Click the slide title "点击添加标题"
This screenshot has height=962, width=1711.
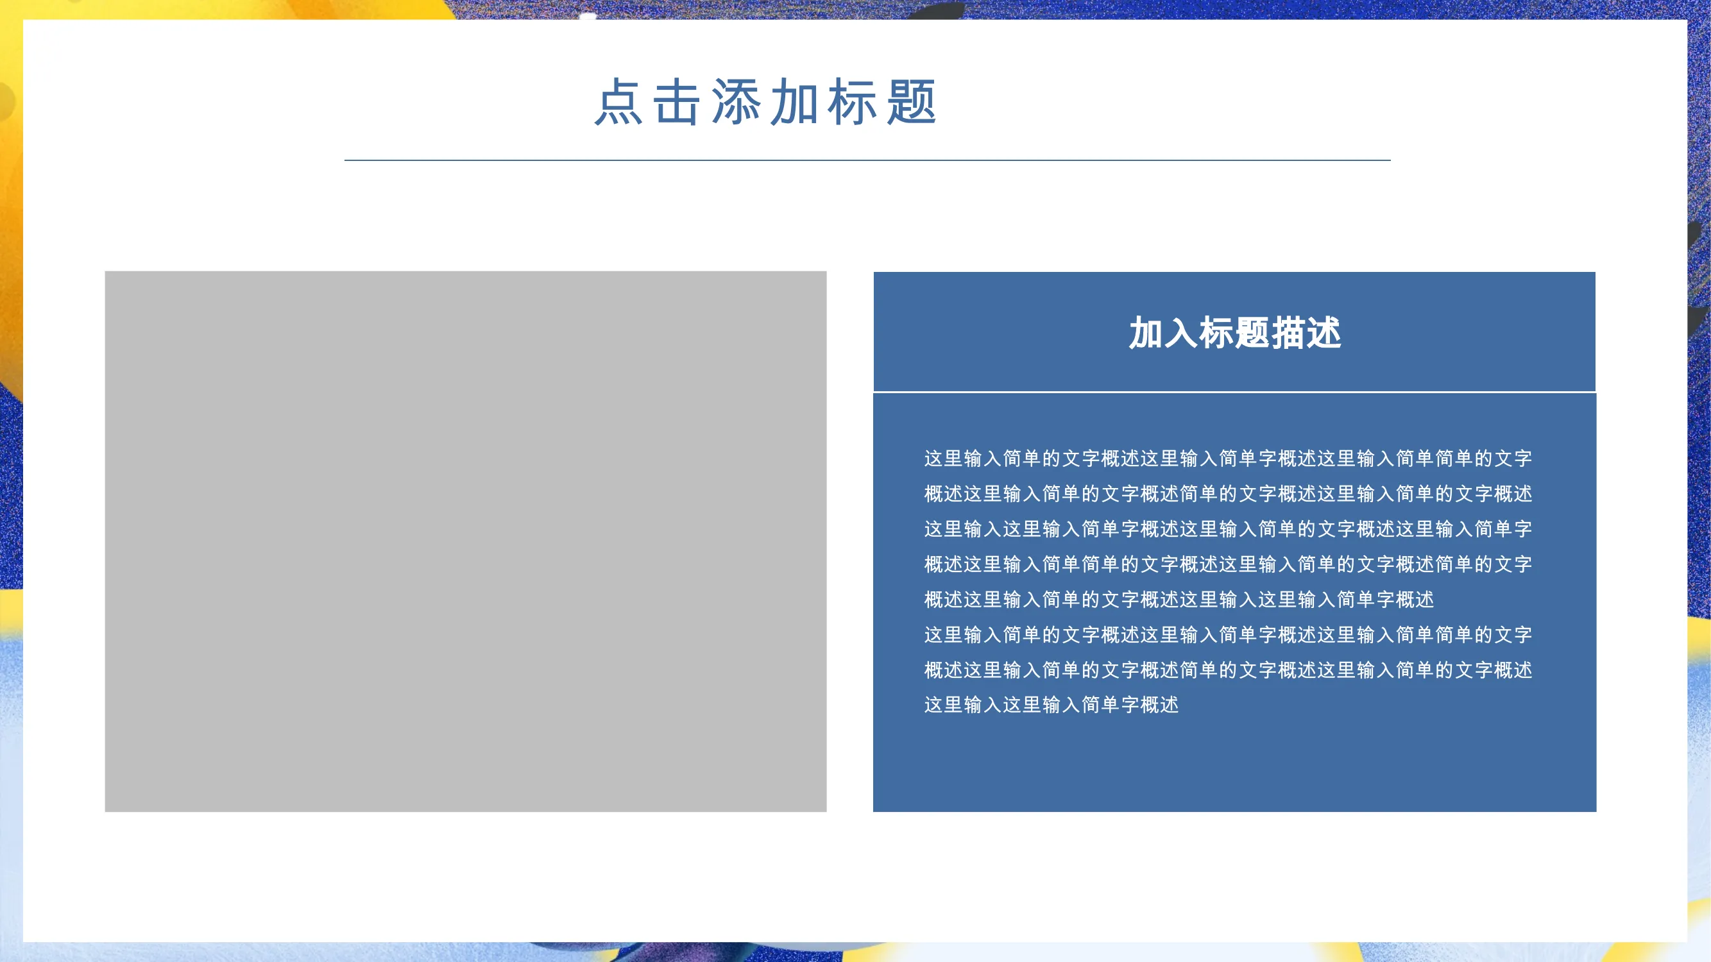pyautogui.click(x=765, y=101)
